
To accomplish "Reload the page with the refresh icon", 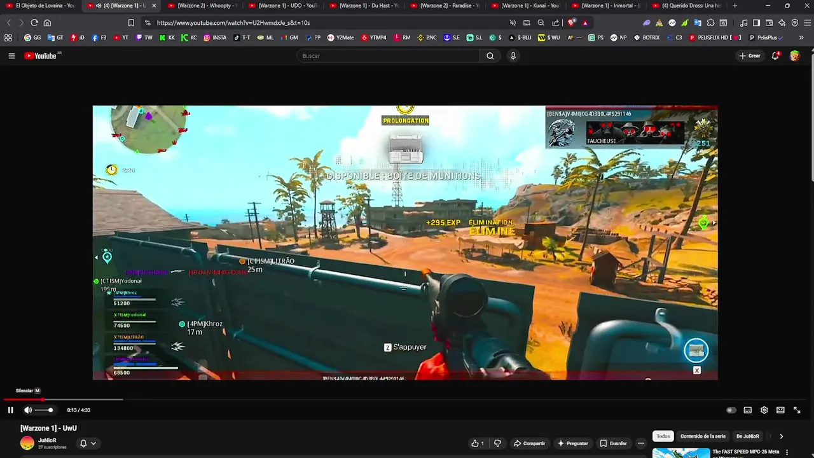I will point(34,23).
